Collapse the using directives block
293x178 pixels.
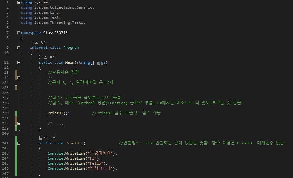click(x=19, y=3)
